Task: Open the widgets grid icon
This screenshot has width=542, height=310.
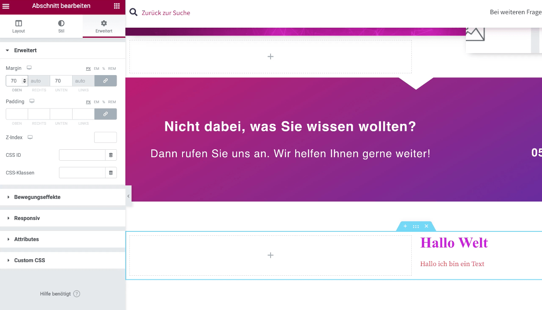Action: (x=117, y=6)
